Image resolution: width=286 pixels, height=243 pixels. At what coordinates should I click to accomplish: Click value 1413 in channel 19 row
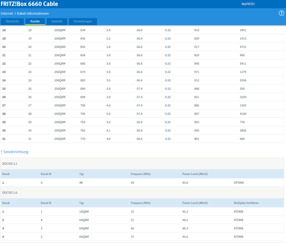[x=243, y=38]
